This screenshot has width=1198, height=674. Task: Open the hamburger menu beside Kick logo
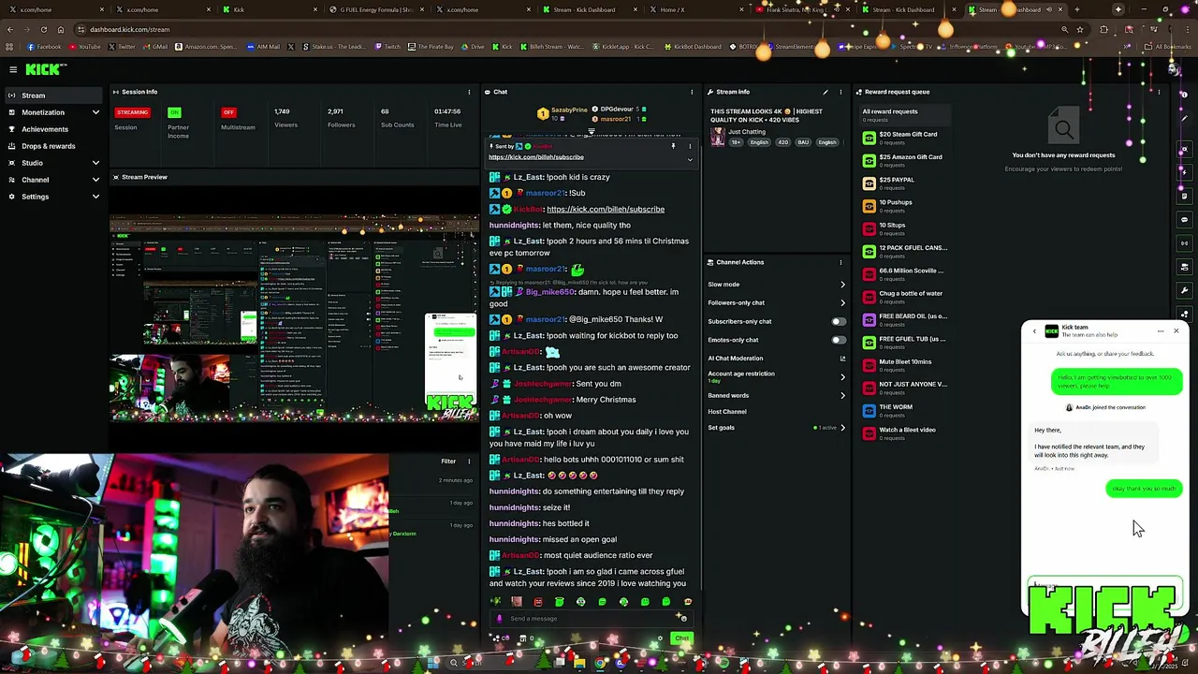pyautogui.click(x=13, y=69)
